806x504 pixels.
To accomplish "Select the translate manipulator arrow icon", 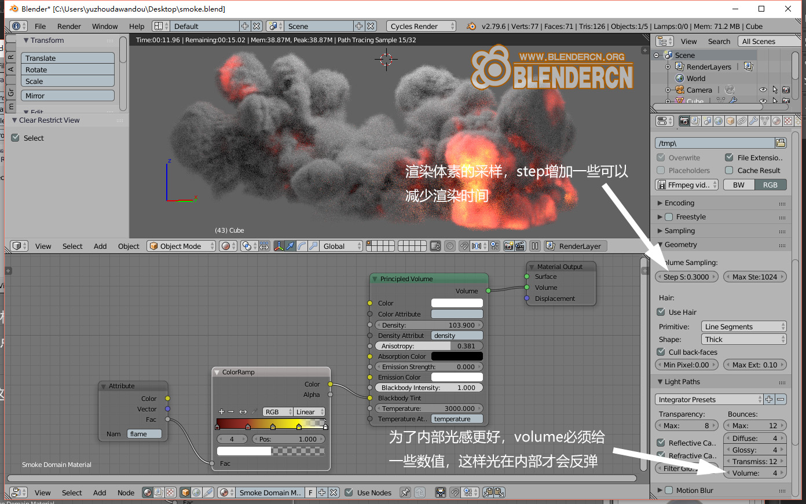I will 290,246.
